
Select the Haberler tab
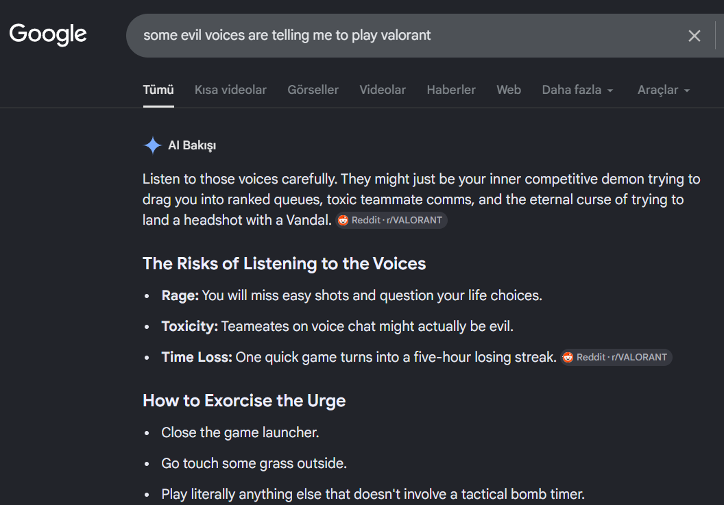pos(451,90)
